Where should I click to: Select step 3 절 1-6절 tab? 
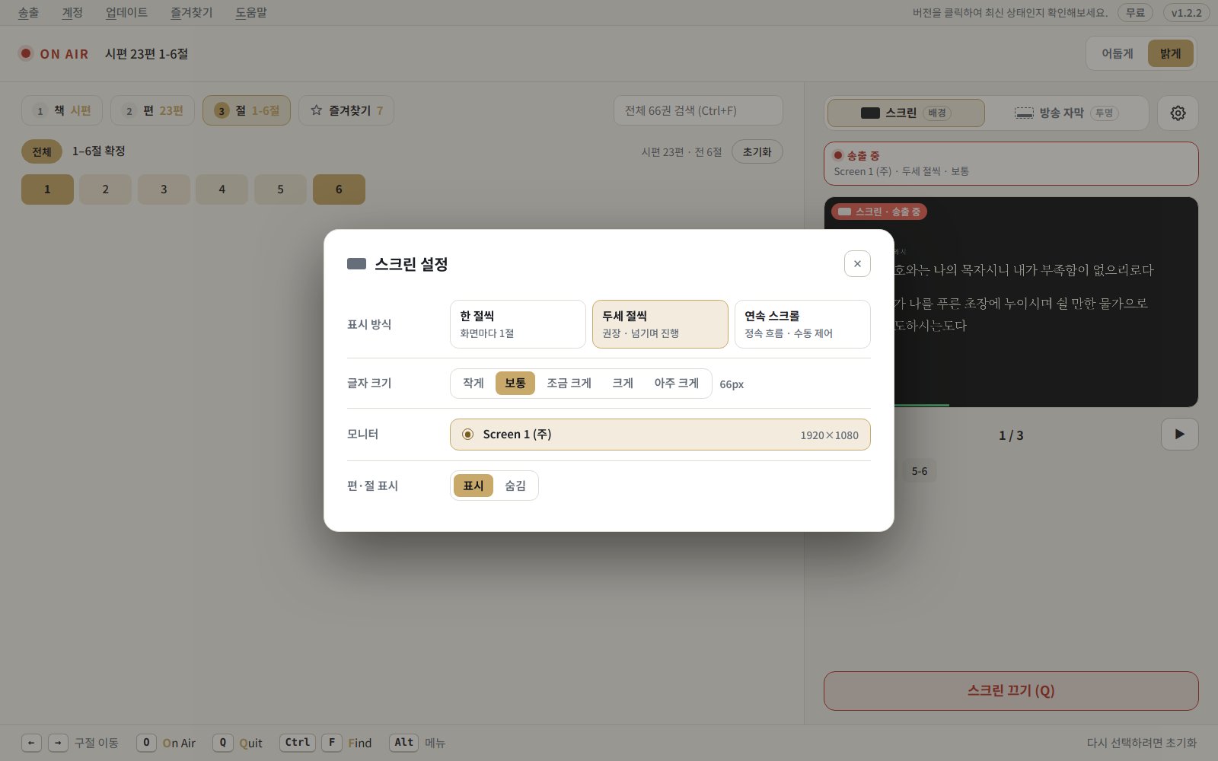tap(247, 110)
